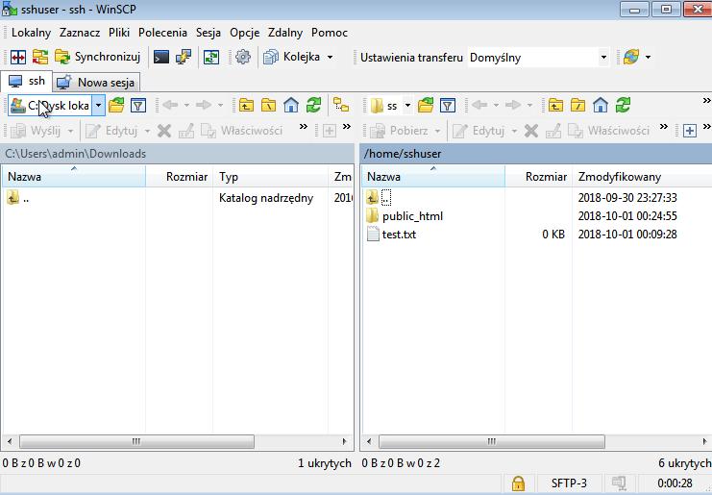Sort local files by Nazwa column

point(74,177)
